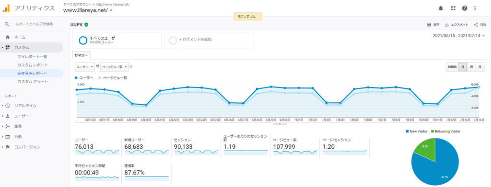Viewport: 491px width, 187px height.
Task: Click the All Users segment circle
Action: [x=83, y=40]
